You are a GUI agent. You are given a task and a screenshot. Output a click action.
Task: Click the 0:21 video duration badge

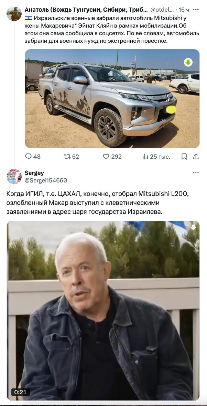click(x=21, y=392)
